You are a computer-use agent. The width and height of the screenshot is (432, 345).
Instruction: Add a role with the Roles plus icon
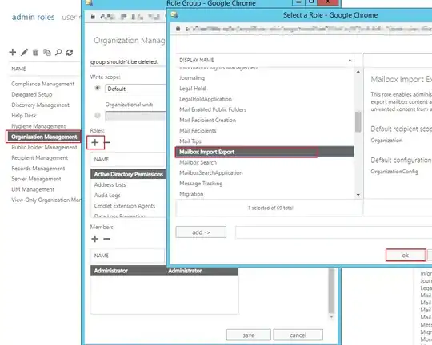click(95, 142)
